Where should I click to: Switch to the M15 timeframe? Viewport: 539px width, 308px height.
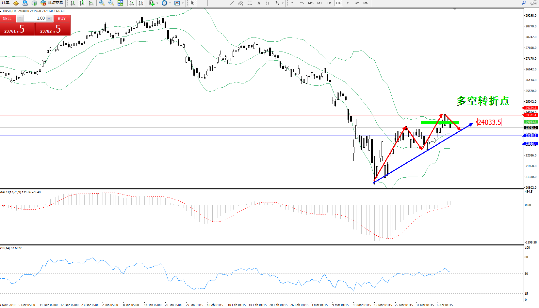pos(311,3)
